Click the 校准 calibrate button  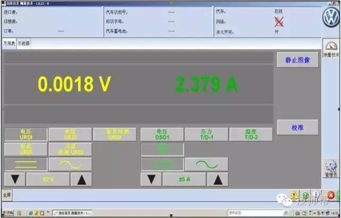298,127
